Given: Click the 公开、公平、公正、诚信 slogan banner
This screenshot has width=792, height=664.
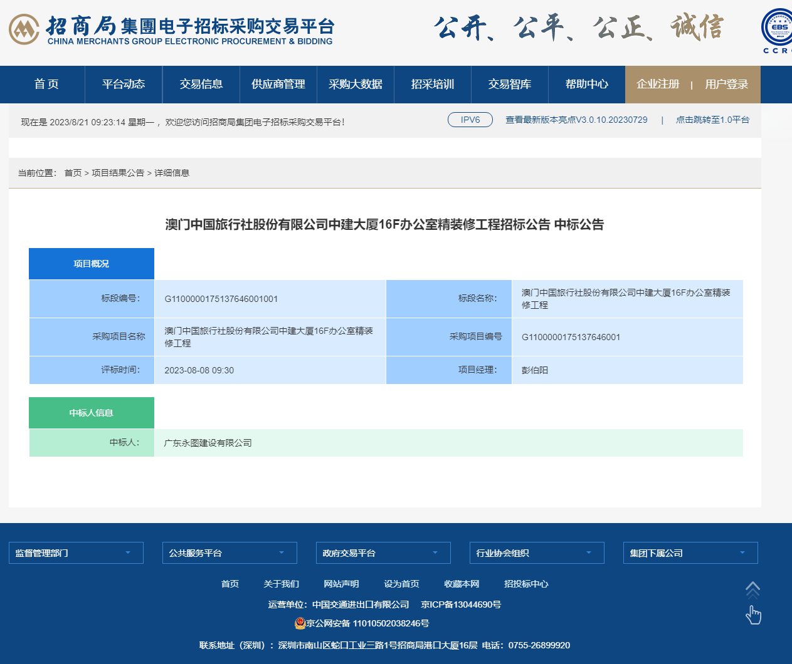Looking at the screenshot, I should [578, 28].
